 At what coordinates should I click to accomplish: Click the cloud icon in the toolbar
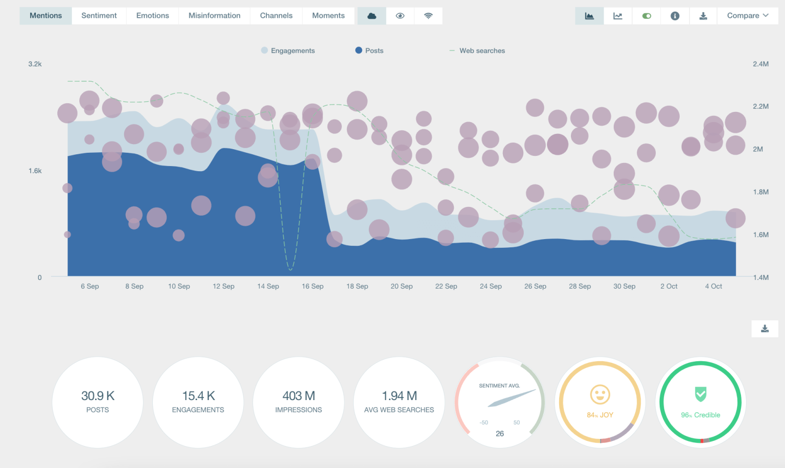(x=372, y=16)
